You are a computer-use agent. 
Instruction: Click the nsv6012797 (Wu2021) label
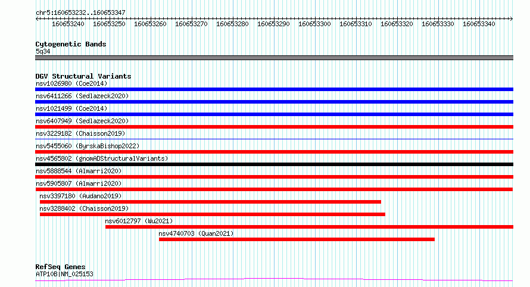[x=139, y=221]
